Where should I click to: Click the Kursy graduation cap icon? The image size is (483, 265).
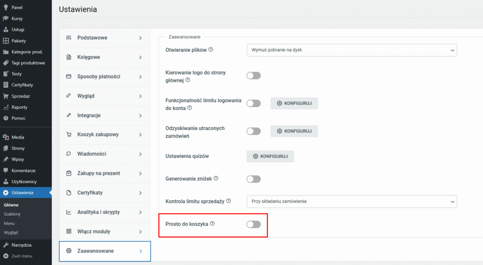(6, 18)
